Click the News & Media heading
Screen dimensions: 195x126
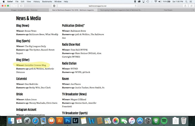point(28,18)
